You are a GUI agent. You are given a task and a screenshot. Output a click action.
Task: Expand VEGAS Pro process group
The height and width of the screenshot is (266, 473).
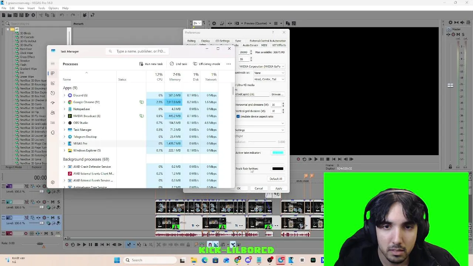[x=64, y=143]
